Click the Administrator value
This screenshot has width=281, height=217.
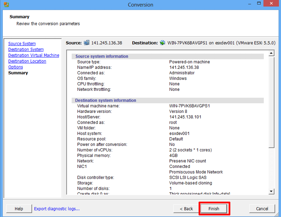click(x=182, y=73)
